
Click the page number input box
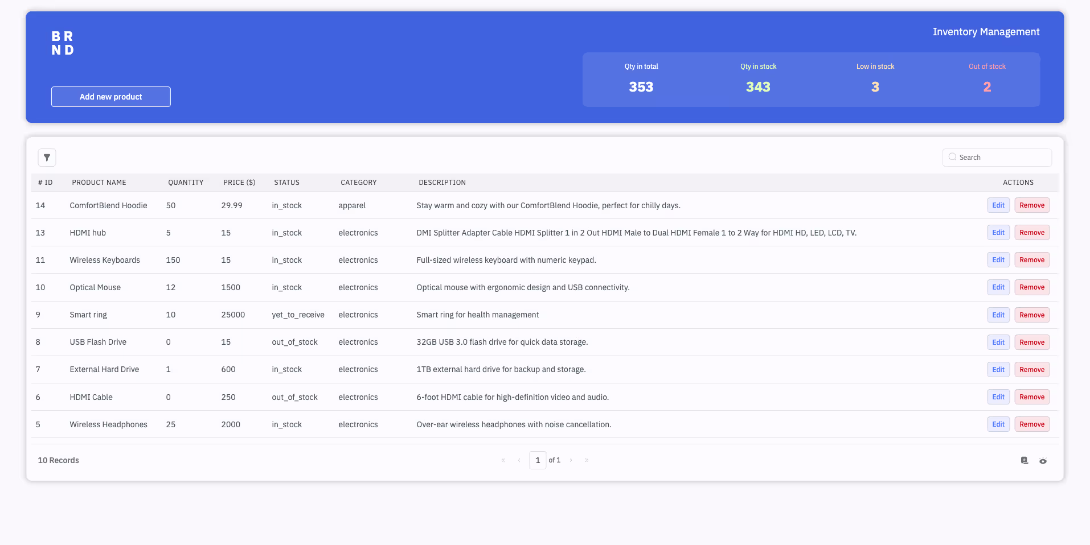point(538,460)
